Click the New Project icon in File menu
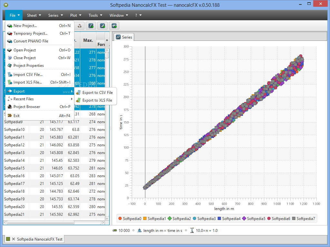The height and width of the screenshot is (247, 330). pyautogui.click(x=10, y=26)
